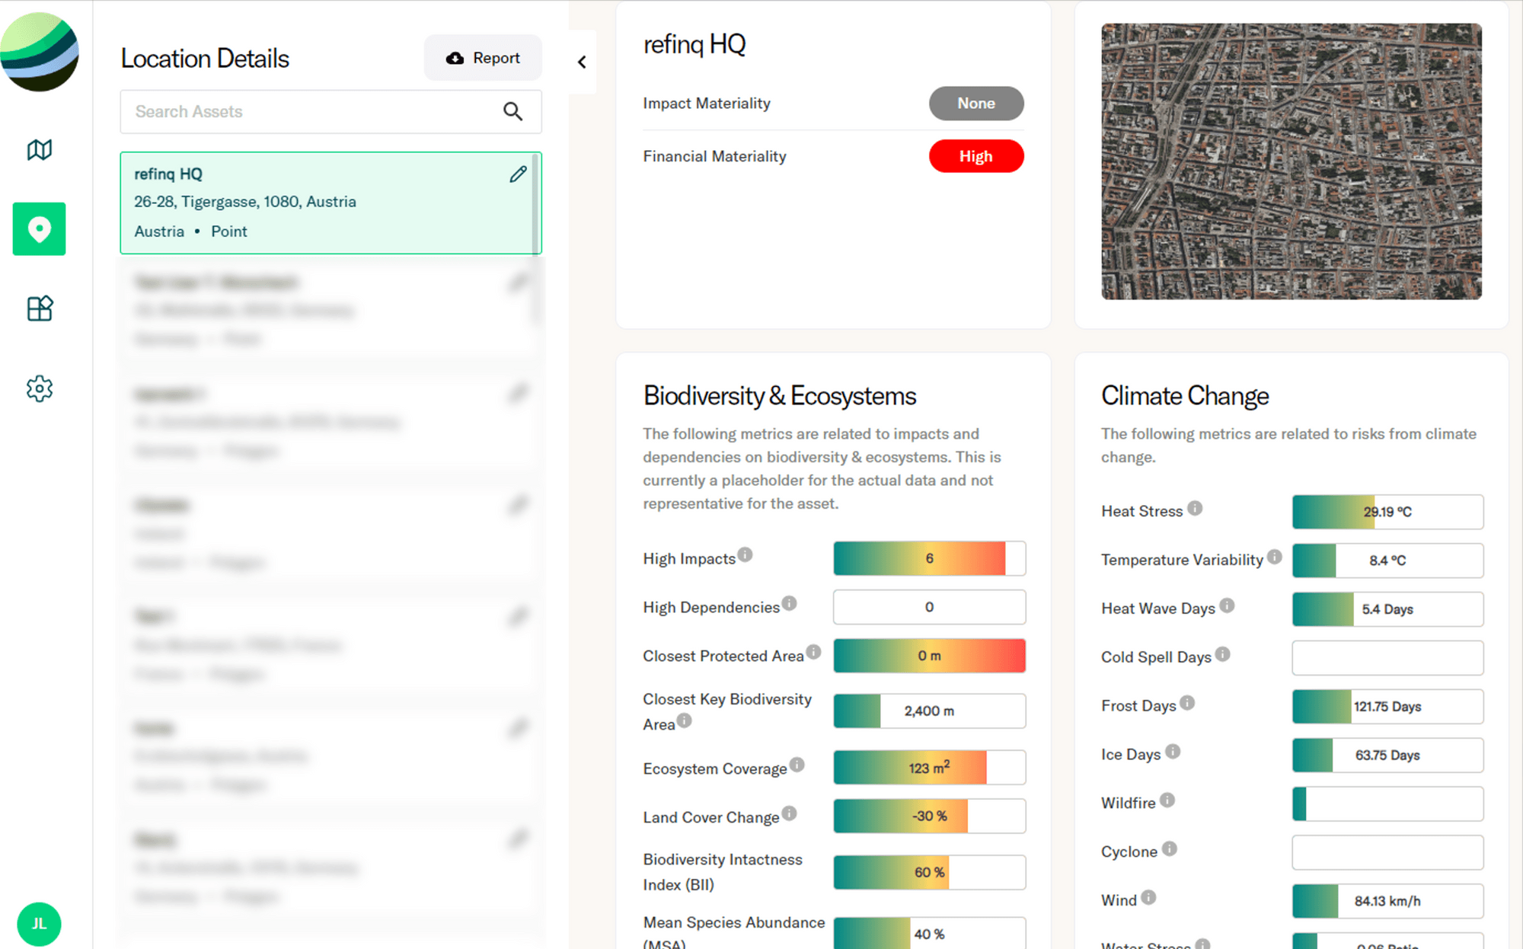
Task: Show info for Land Cover Change
Action: [x=789, y=813]
